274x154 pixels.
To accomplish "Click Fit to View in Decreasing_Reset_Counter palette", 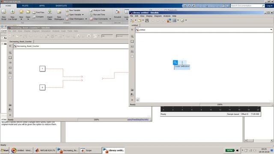I will [10, 58].
